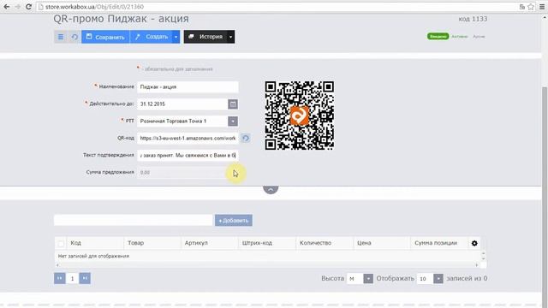The width and height of the screenshot is (548, 308).
Task: Open the История history button
Action: tap(205, 37)
